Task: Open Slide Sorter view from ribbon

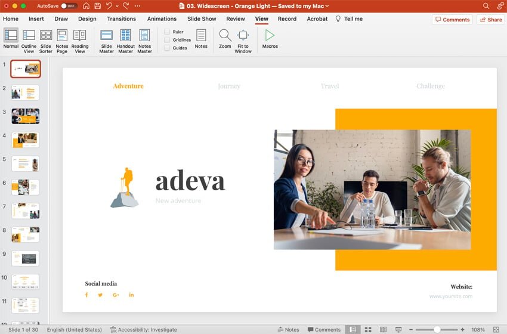Action: (46, 40)
